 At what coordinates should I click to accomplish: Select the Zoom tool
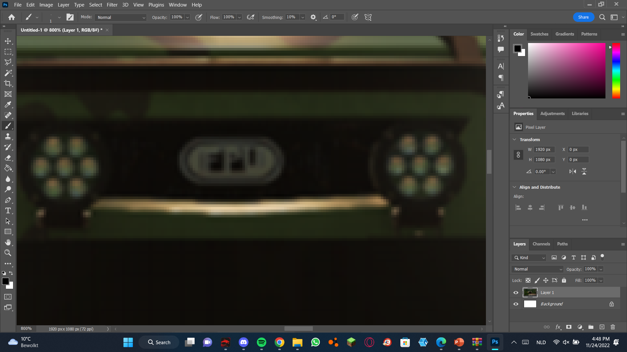tap(8, 253)
